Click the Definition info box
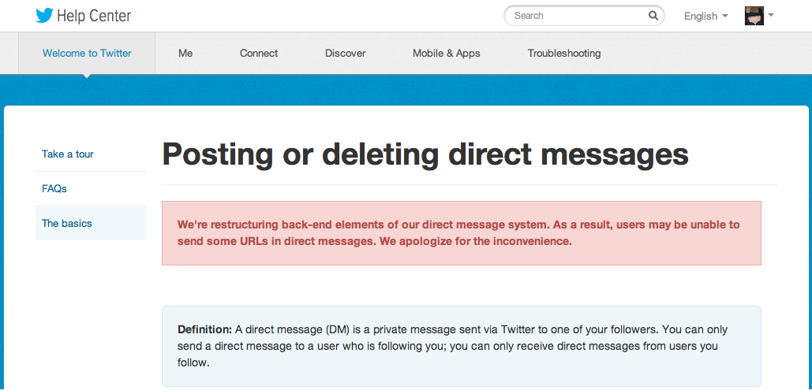The image size is (812, 390). pyautogui.click(x=462, y=346)
